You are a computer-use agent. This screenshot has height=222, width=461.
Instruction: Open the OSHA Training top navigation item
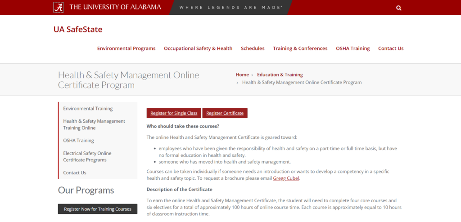tap(353, 49)
